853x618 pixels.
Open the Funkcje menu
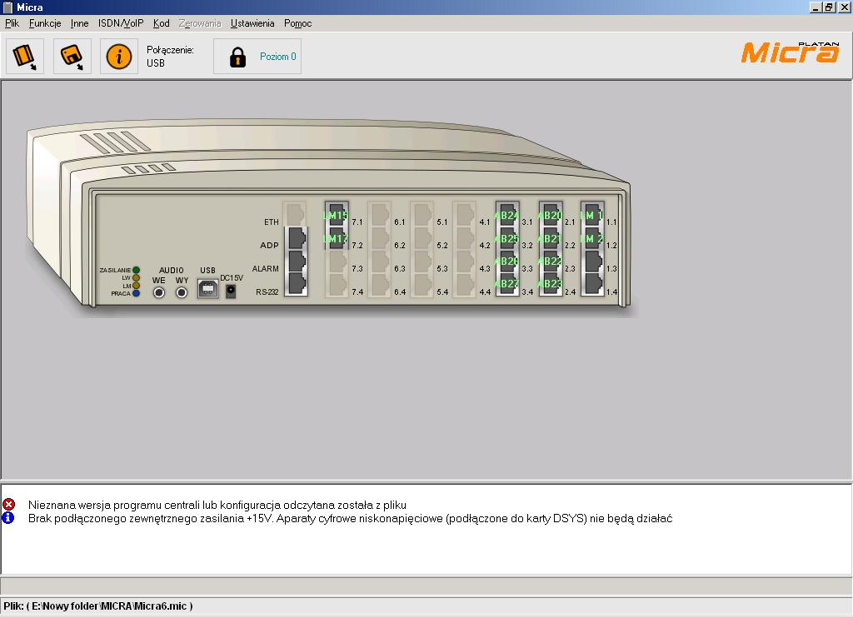coord(45,22)
